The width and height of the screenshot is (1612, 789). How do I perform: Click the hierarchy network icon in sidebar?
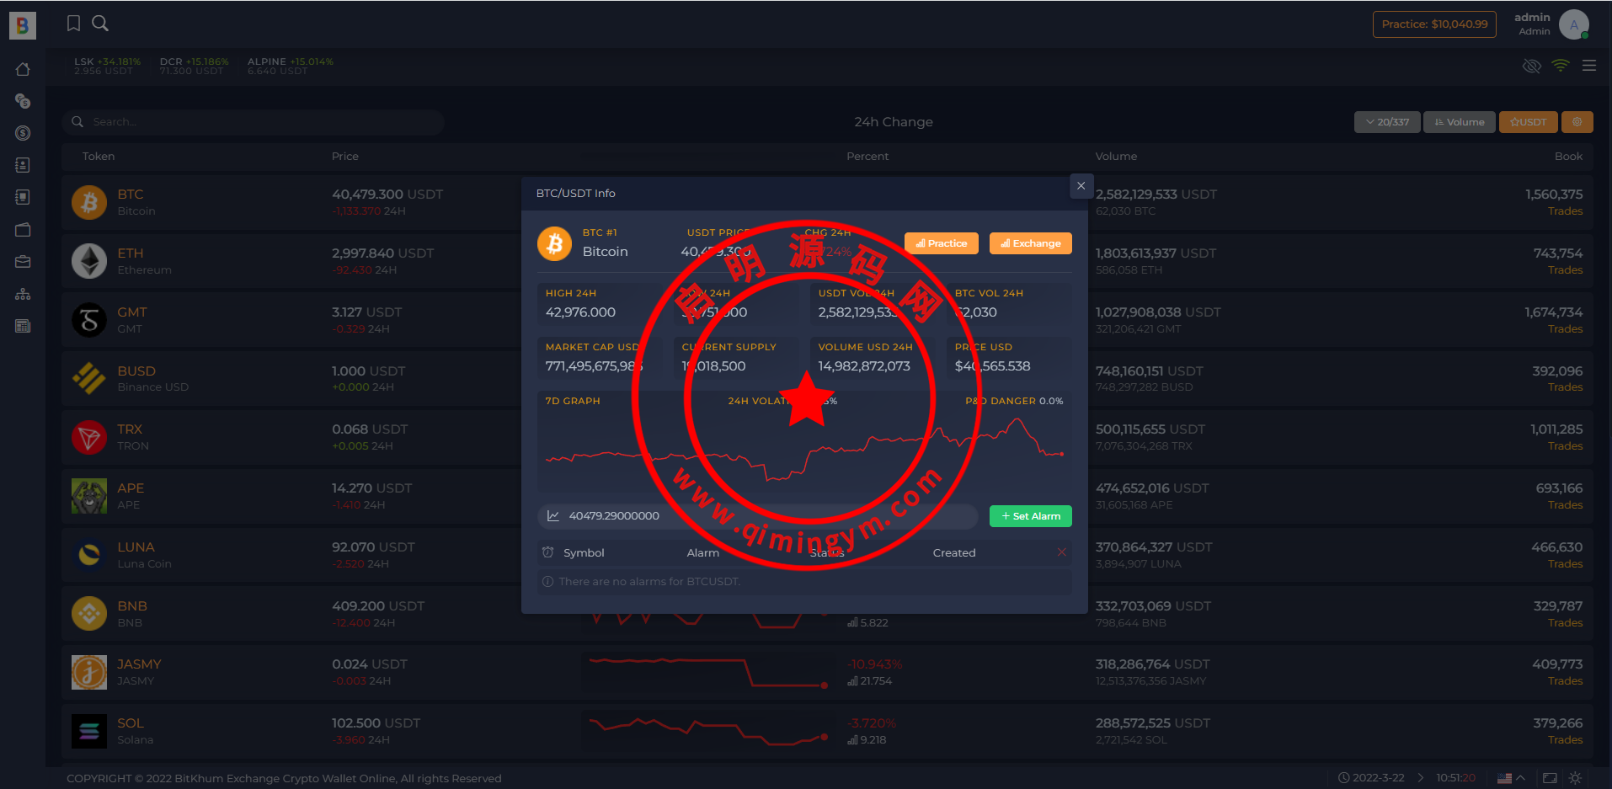coord(23,294)
